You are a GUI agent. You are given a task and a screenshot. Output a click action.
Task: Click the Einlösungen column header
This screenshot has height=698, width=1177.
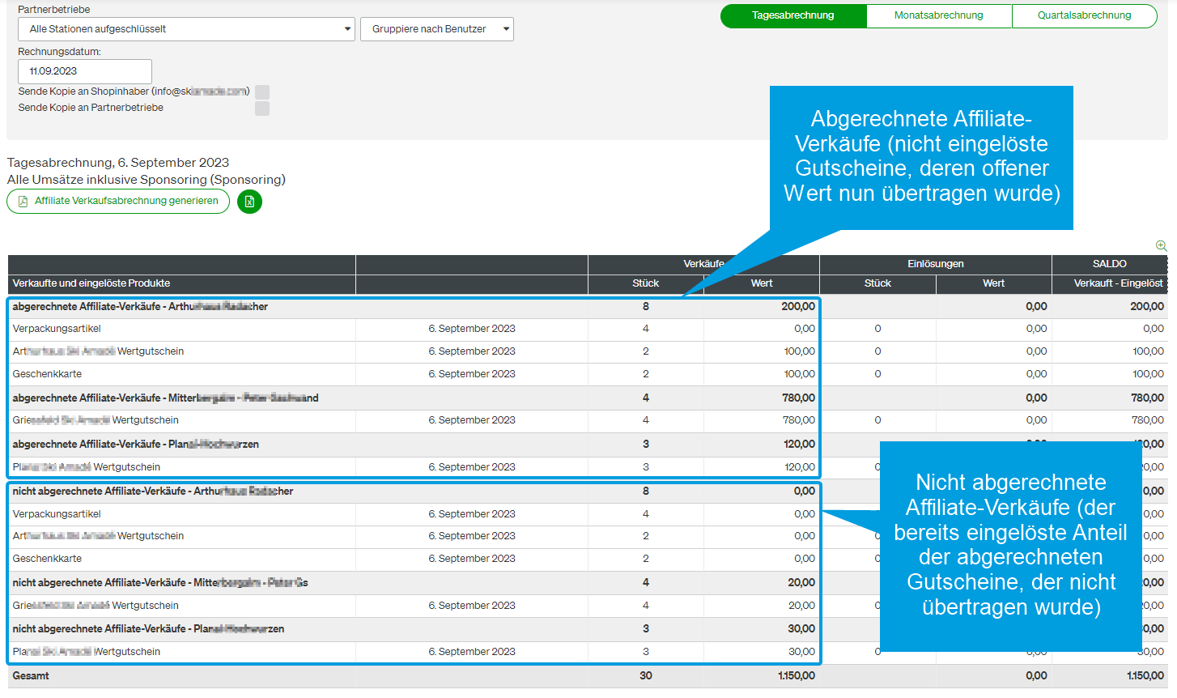click(x=936, y=264)
